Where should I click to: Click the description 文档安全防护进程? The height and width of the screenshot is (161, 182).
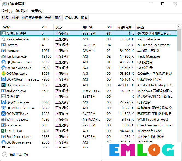151,137
